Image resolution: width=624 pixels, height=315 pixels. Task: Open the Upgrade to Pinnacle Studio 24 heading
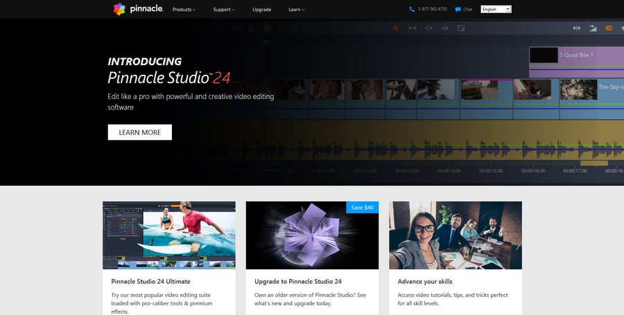pos(298,281)
